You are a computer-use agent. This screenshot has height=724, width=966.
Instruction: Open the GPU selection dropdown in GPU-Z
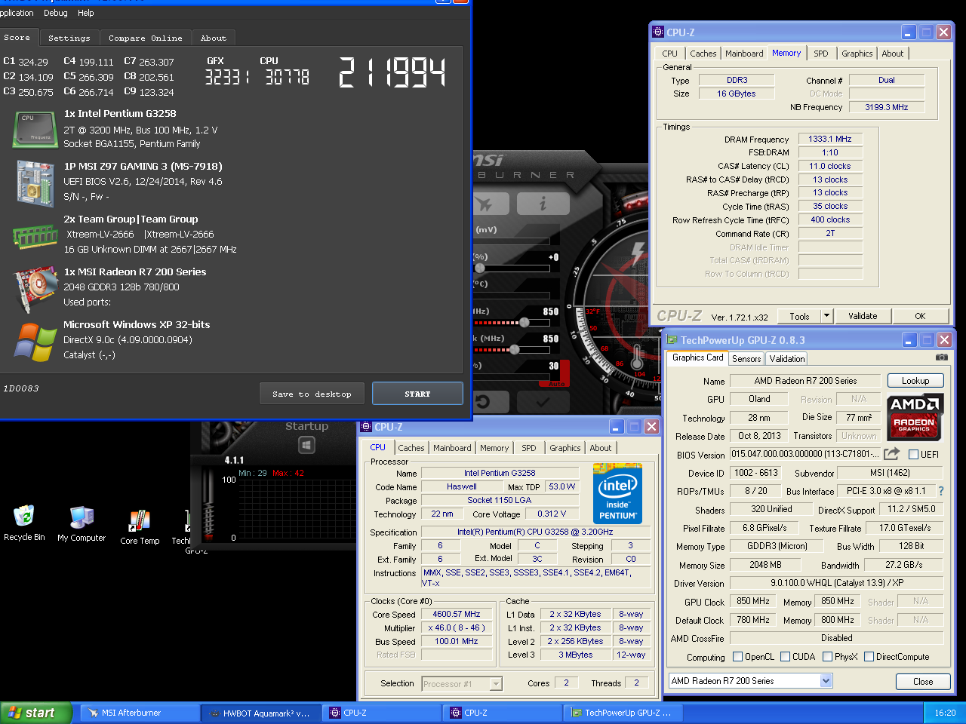(826, 681)
